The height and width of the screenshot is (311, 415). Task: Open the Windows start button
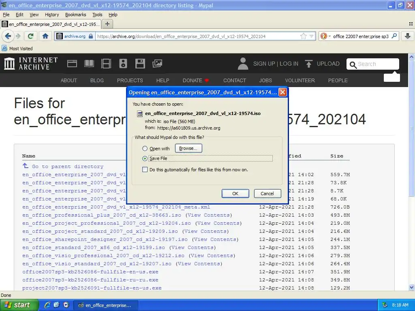[x=19, y=305]
